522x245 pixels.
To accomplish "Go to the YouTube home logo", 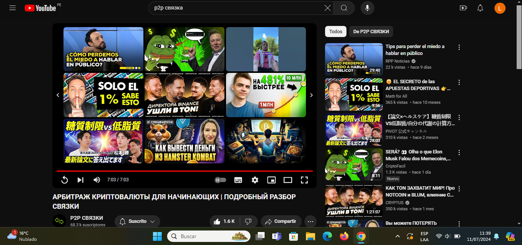I will pyautogui.click(x=41, y=8).
